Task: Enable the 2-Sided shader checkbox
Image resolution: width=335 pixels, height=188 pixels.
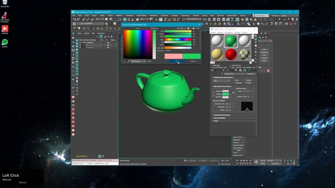Action: (245, 80)
